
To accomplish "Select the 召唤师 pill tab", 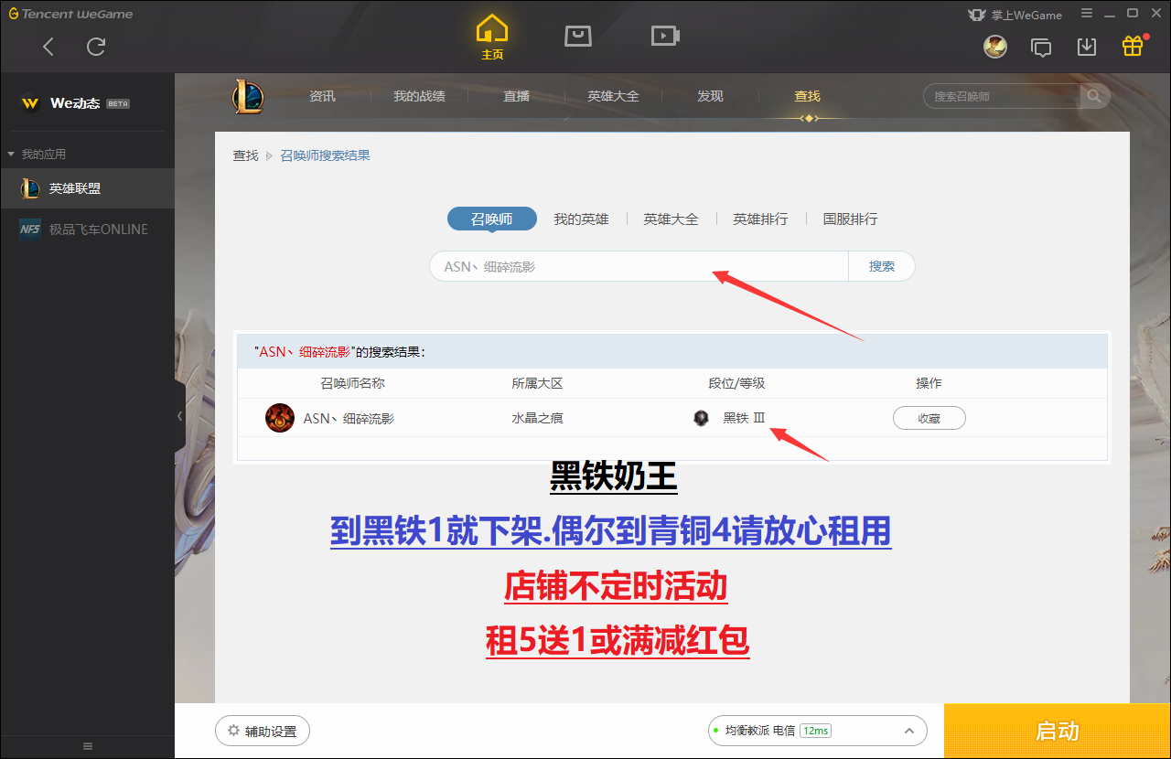I will pos(491,219).
